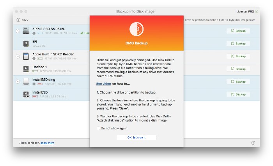Click the InstallESD.dmg disk image icon
273x166 pixels.
pyautogui.click(x=26, y=81)
